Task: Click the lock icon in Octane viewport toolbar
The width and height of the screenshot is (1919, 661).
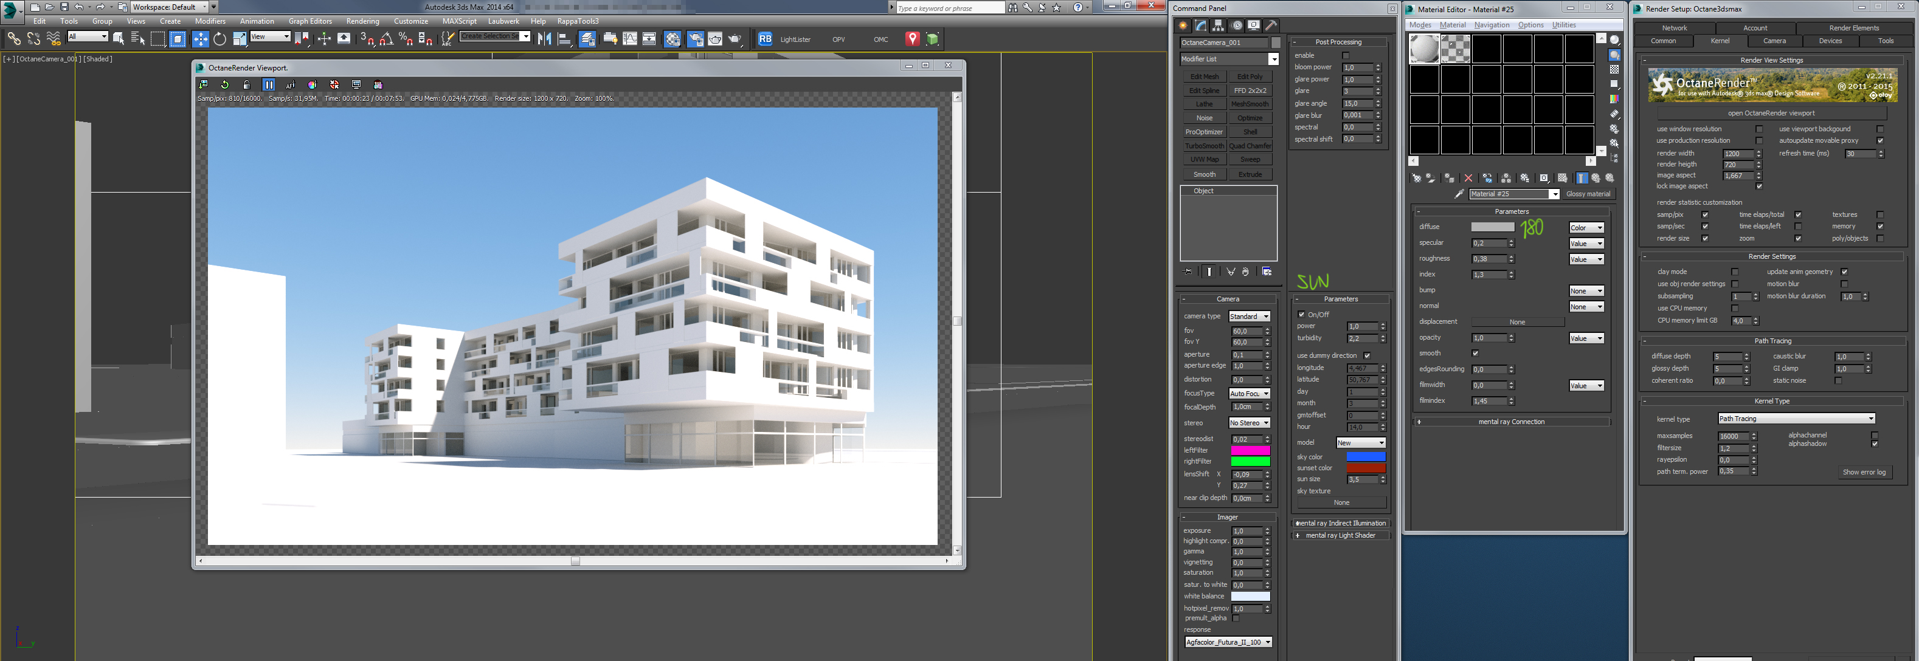Action: point(247,85)
